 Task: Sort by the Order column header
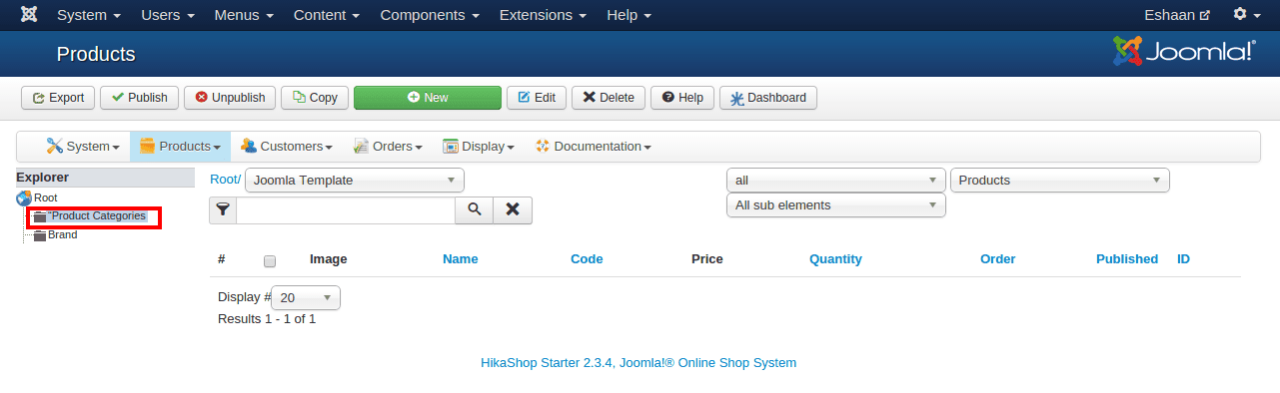(997, 259)
